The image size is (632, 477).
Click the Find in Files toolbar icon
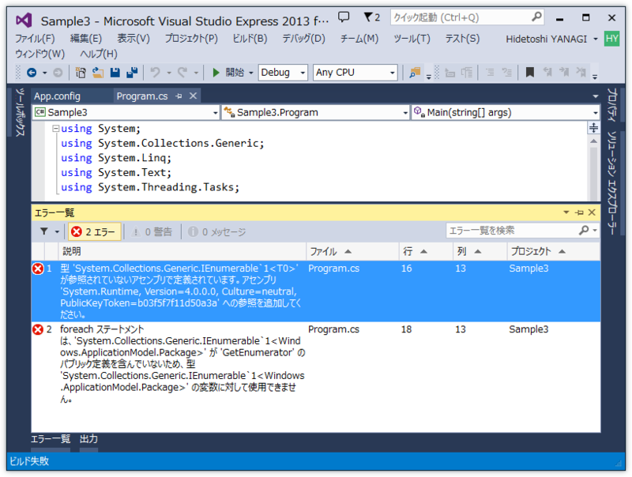coord(415,73)
